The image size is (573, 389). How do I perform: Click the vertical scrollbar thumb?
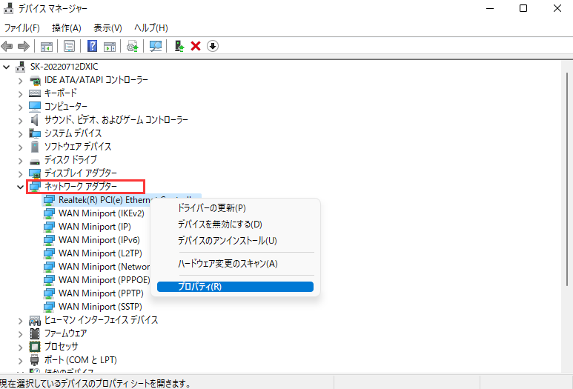coord(567,179)
